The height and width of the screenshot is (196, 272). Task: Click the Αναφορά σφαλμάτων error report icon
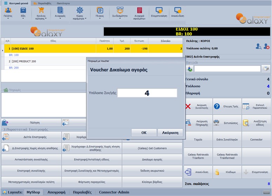139,12
